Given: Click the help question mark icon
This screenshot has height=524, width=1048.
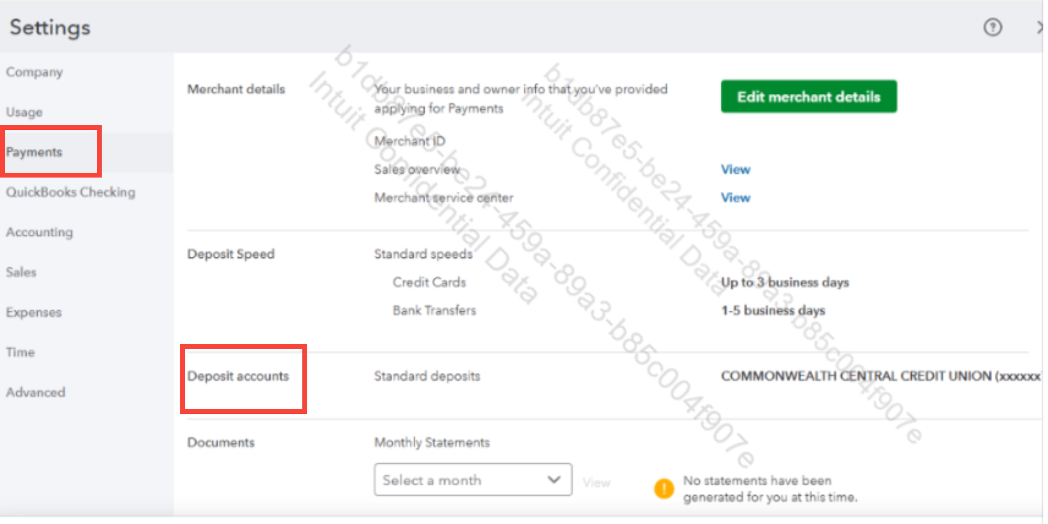Looking at the screenshot, I should point(993,28).
